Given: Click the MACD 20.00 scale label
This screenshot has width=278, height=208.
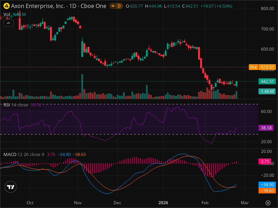Looking at the screenshot, I should (x=266, y=151).
